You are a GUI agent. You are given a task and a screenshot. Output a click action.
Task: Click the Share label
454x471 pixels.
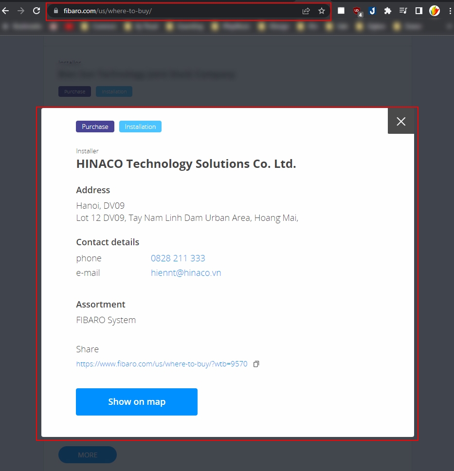point(88,349)
